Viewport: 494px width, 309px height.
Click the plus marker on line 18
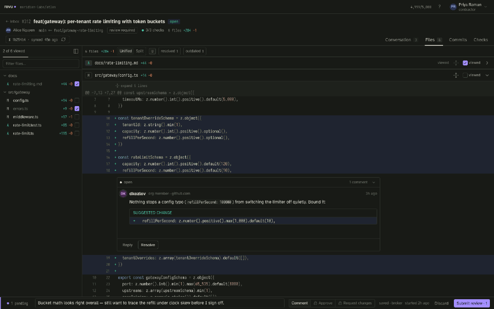[x=116, y=170]
